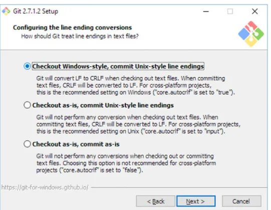
Task: Click the label Checkout Windows-style, commit Unix-style line endings
Action: click(x=118, y=66)
